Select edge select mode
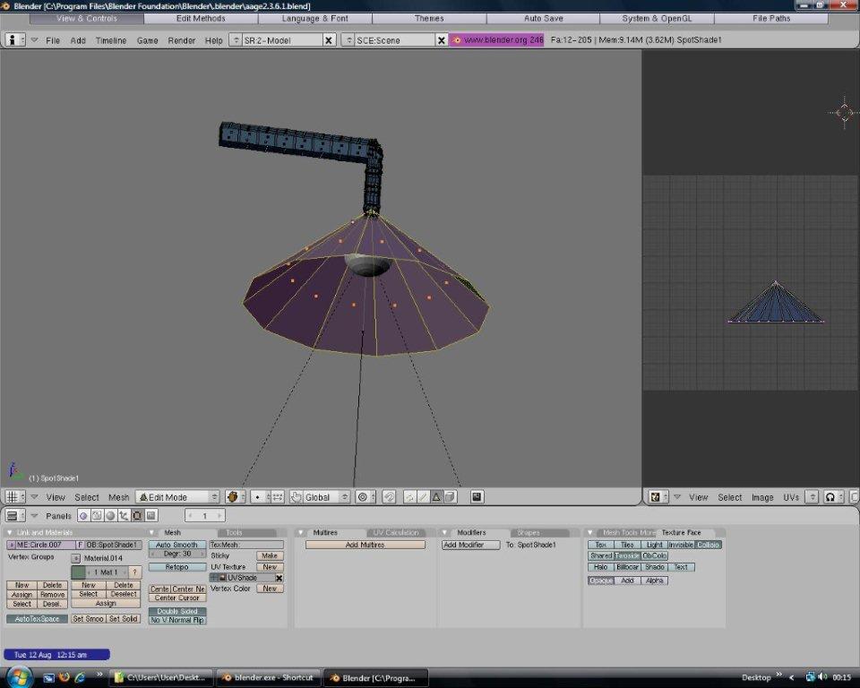The image size is (860, 688). click(x=422, y=497)
